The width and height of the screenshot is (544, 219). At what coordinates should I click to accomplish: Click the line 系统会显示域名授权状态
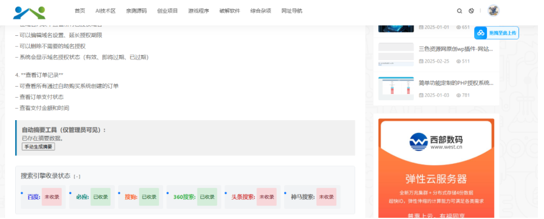(82, 57)
